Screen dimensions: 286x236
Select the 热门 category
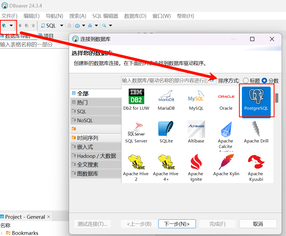(96, 102)
